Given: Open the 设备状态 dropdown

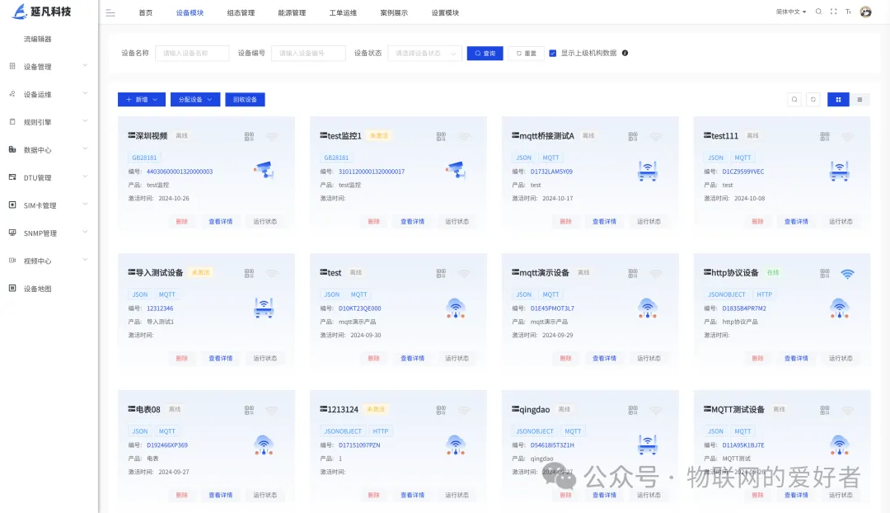Looking at the screenshot, I should coord(424,53).
